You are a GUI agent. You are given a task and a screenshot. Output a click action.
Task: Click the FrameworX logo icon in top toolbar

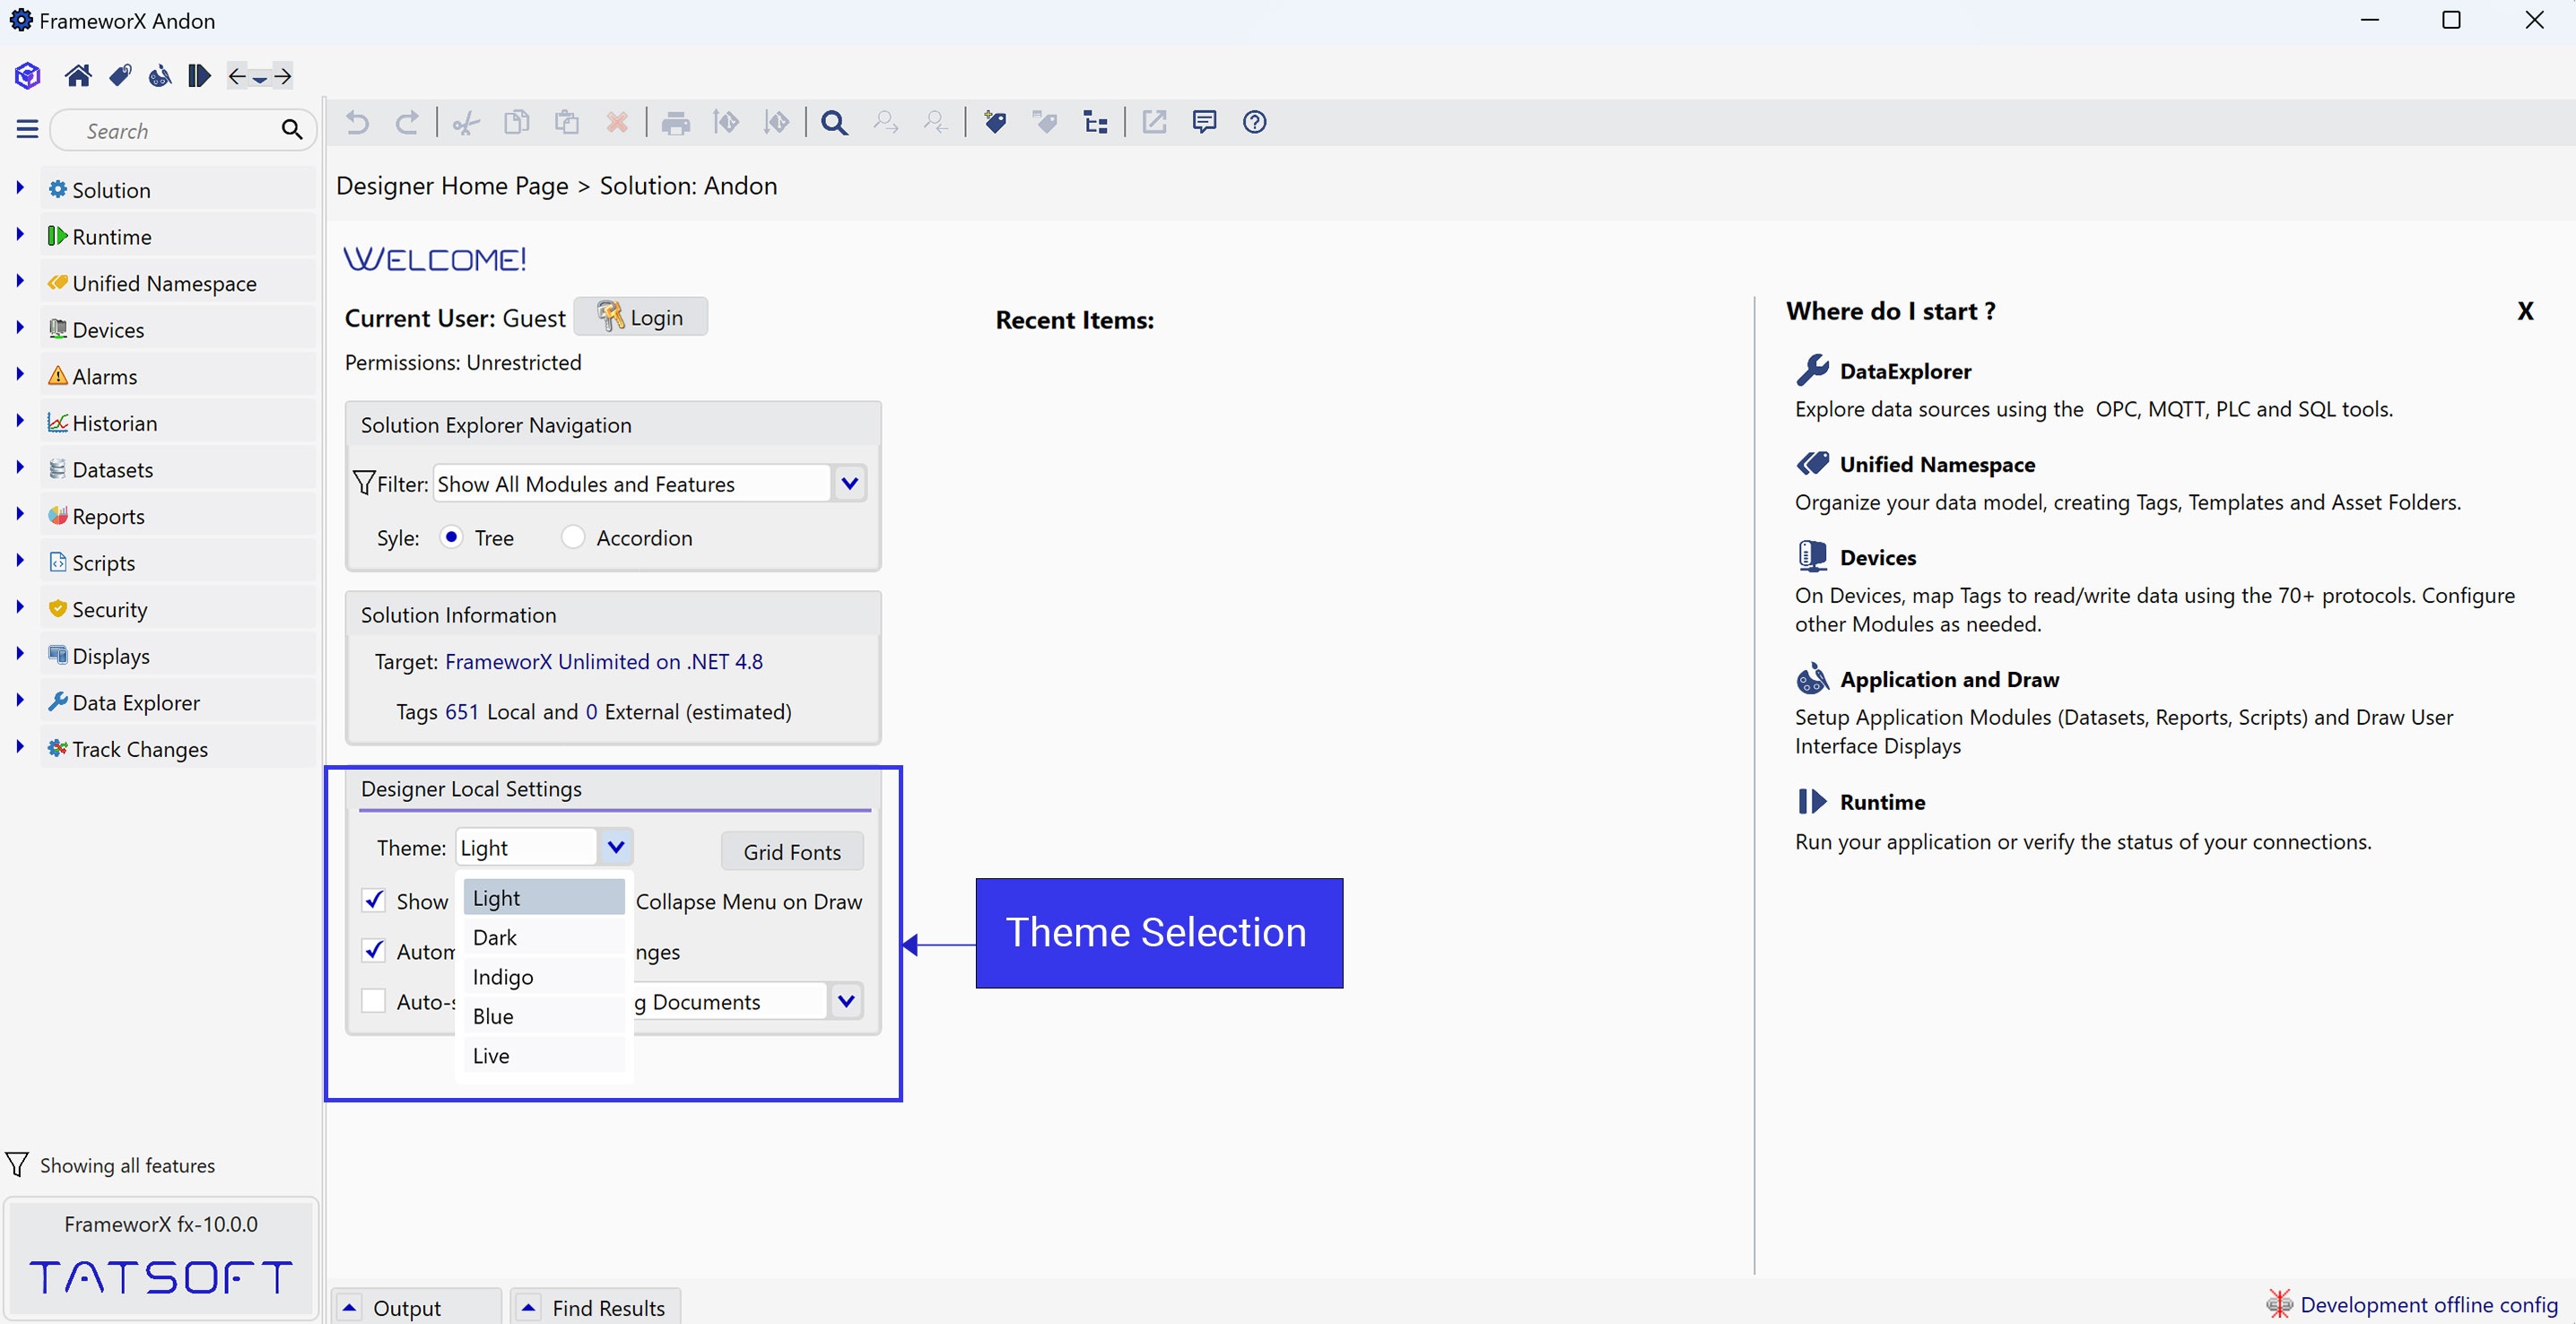click(27, 75)
